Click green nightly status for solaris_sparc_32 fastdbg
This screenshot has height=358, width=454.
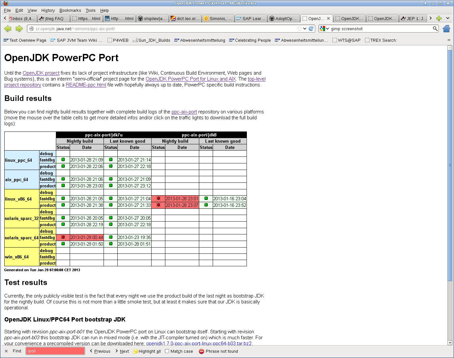[x=63, y=218]
